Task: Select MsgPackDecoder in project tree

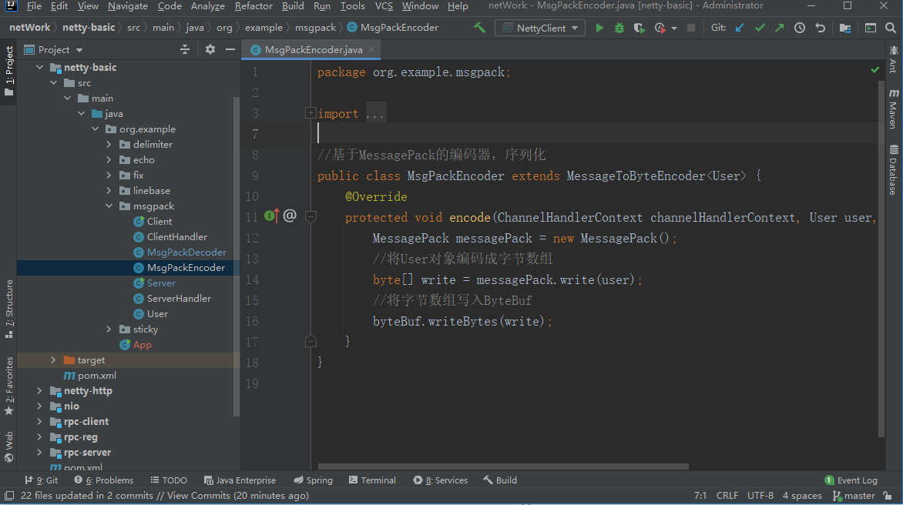Action: click(x=186, y=252)
